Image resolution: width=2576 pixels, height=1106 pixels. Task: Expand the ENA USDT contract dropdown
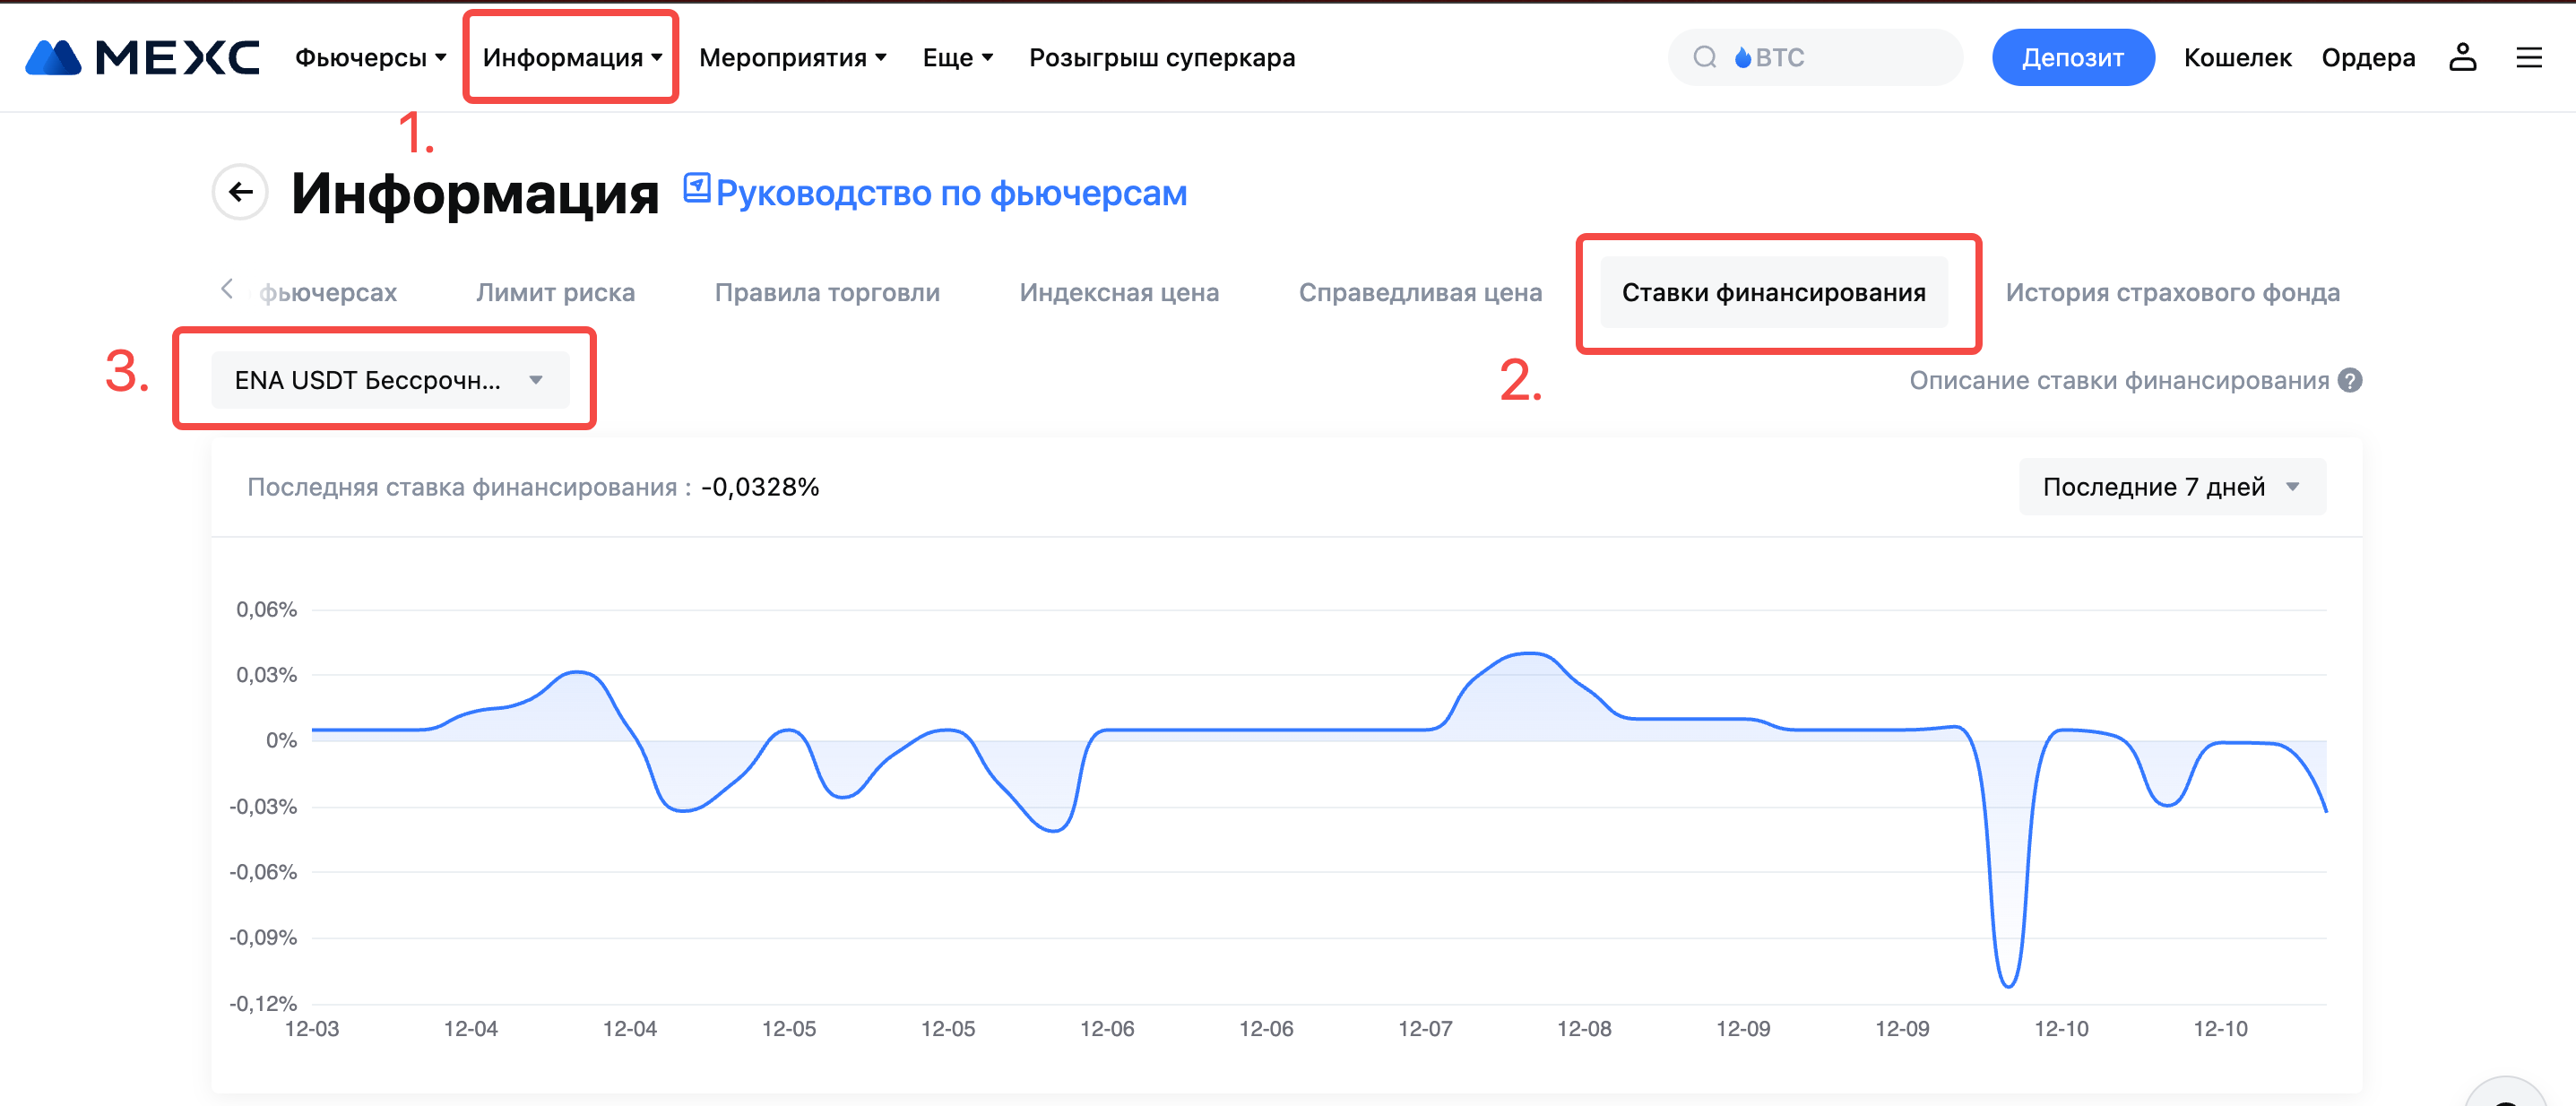click(x=390, y=380)
